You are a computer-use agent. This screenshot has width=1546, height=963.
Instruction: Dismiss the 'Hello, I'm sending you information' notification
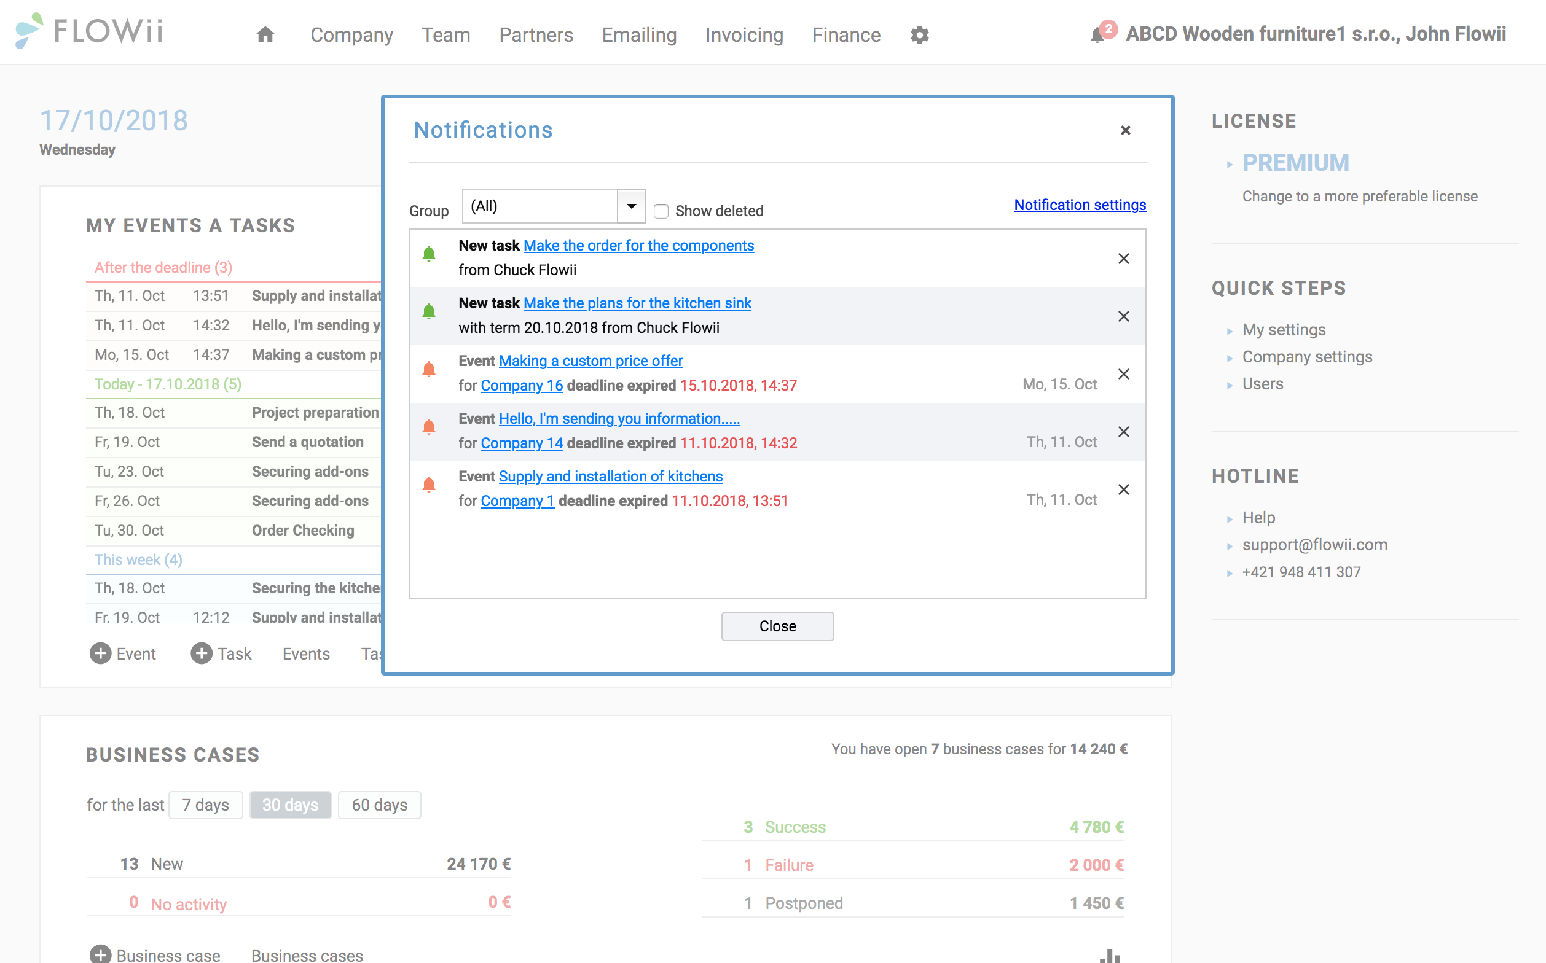tap(1123, 432)
